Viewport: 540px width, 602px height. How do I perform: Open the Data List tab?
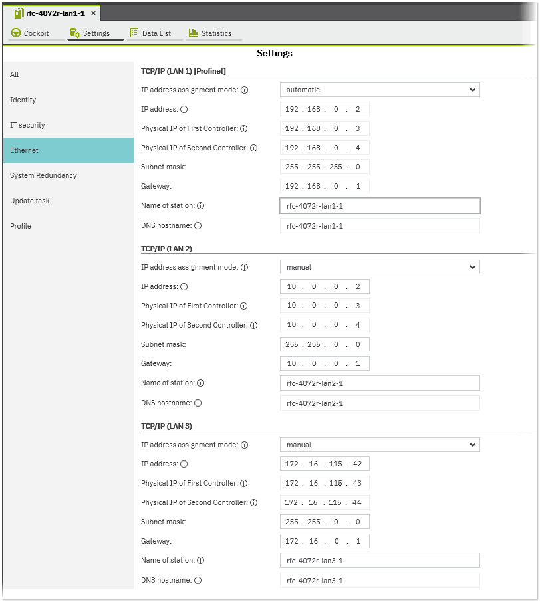point(155,33)
